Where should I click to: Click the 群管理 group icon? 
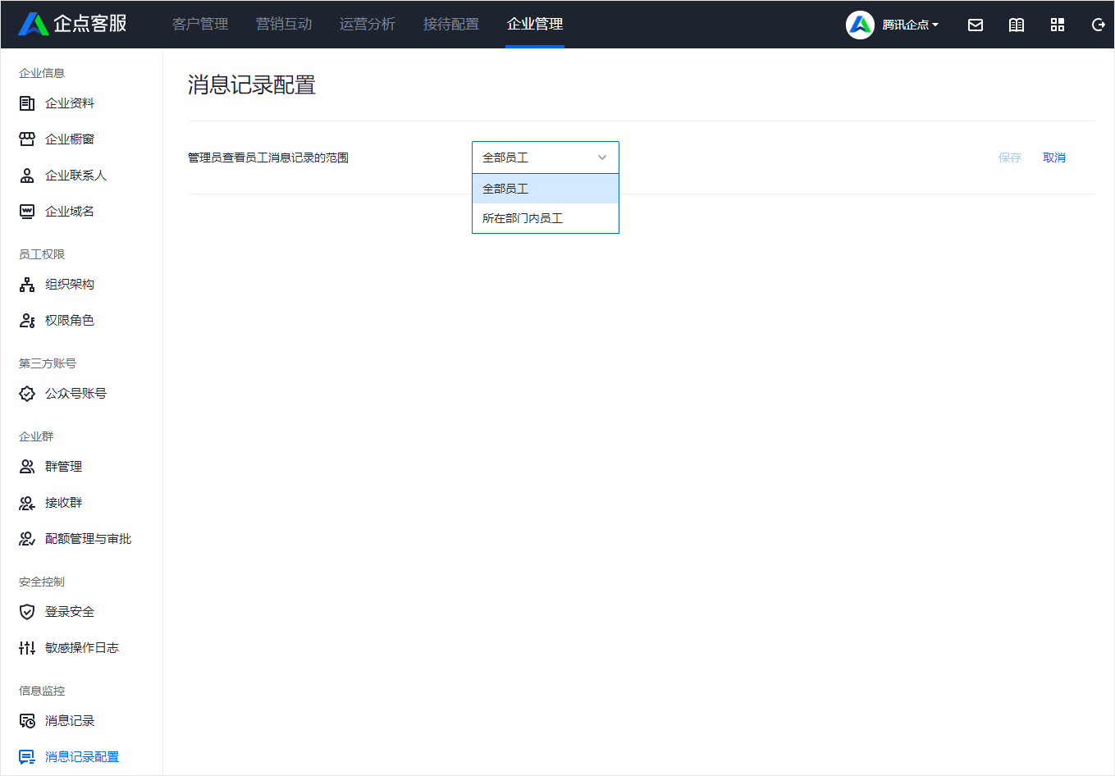click(x=27, y=467)
